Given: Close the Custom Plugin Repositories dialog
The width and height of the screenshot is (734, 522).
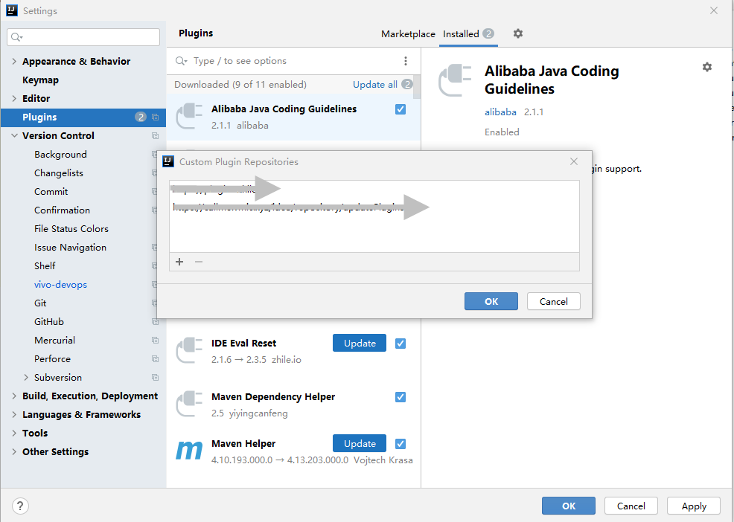Looking at the screenshot, I should (574, 161).
